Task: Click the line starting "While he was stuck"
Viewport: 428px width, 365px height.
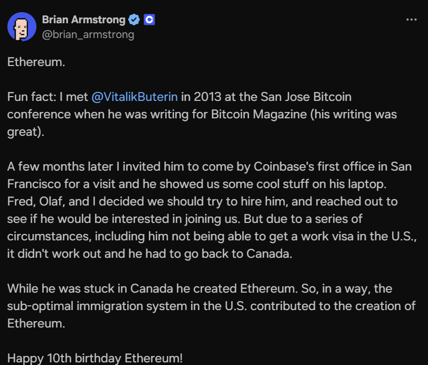Action: pyautogui.click(x=199, y=288)
